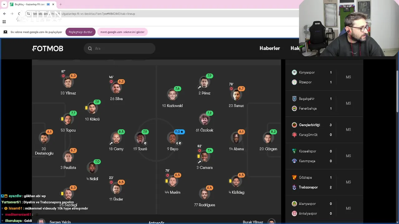The width and height of the screenshot is (399, 224).
Task: Click Pérez's assist boot icon
Action: [x=199, y=88]
